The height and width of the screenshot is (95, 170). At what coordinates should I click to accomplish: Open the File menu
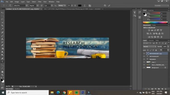7,2
